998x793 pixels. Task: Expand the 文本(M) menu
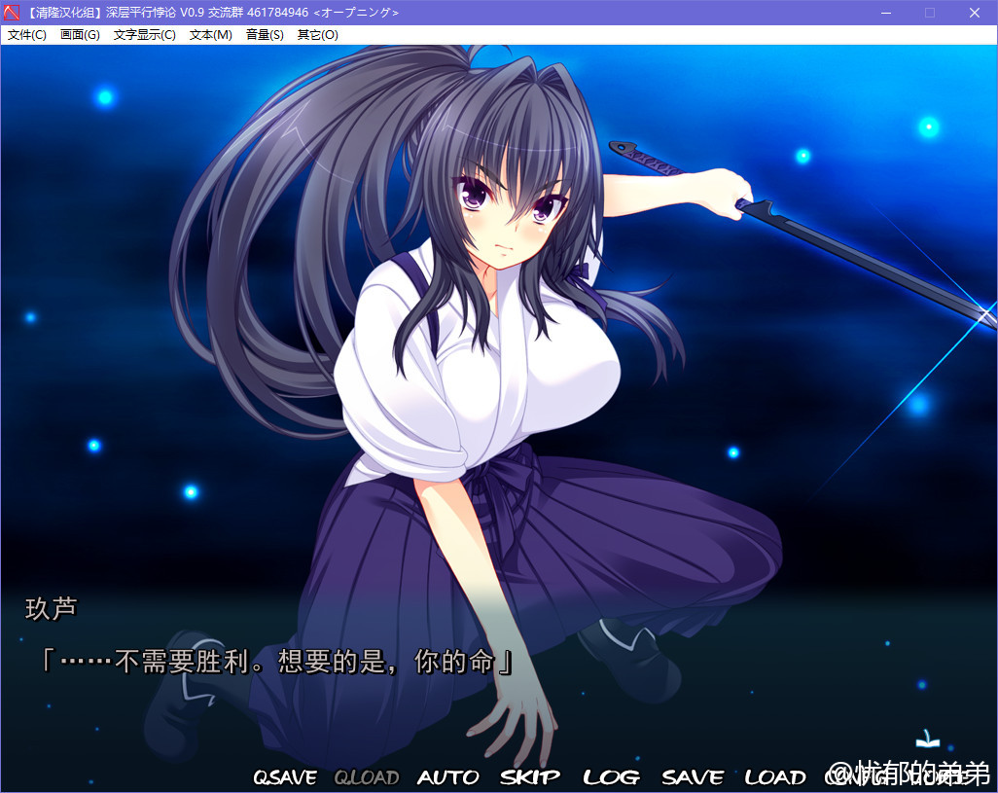click(210, 35)
